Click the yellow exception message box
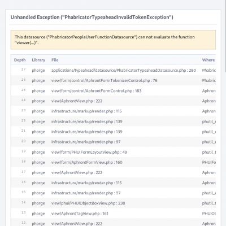This screenshot has width=226, height=226. (113, 40)
